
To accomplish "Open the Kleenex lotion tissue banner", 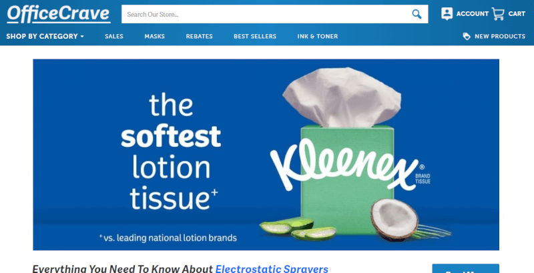I will point(266,155).
